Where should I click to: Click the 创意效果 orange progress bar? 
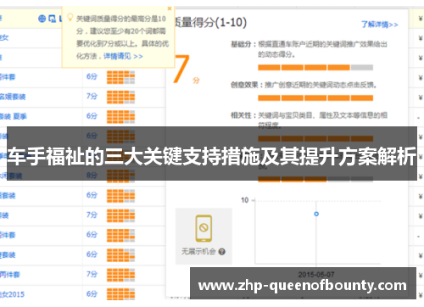315,98
